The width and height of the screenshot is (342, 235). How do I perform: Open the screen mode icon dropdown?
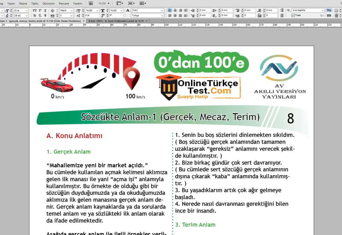coord(132,3)
